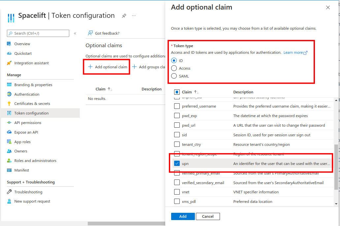Pin the Spacelift Token configuration page
Image resolution: width=340 pixels, height=226 pixels.
(x=124, y=16)
